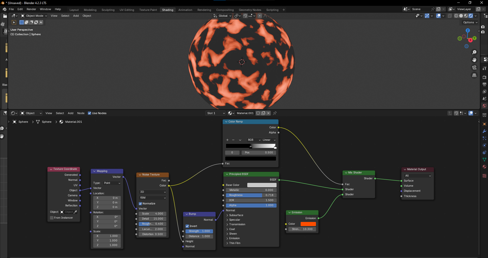The image size is (488, 258).
Task: Toggle Invert on the Bump node
Action: coord(188,226)
